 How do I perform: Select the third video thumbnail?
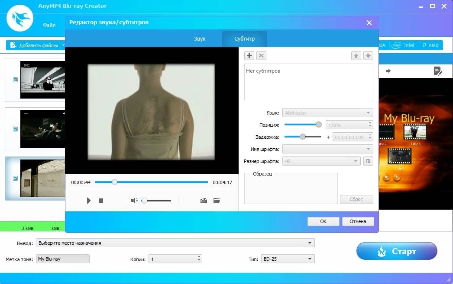(42, 178)
